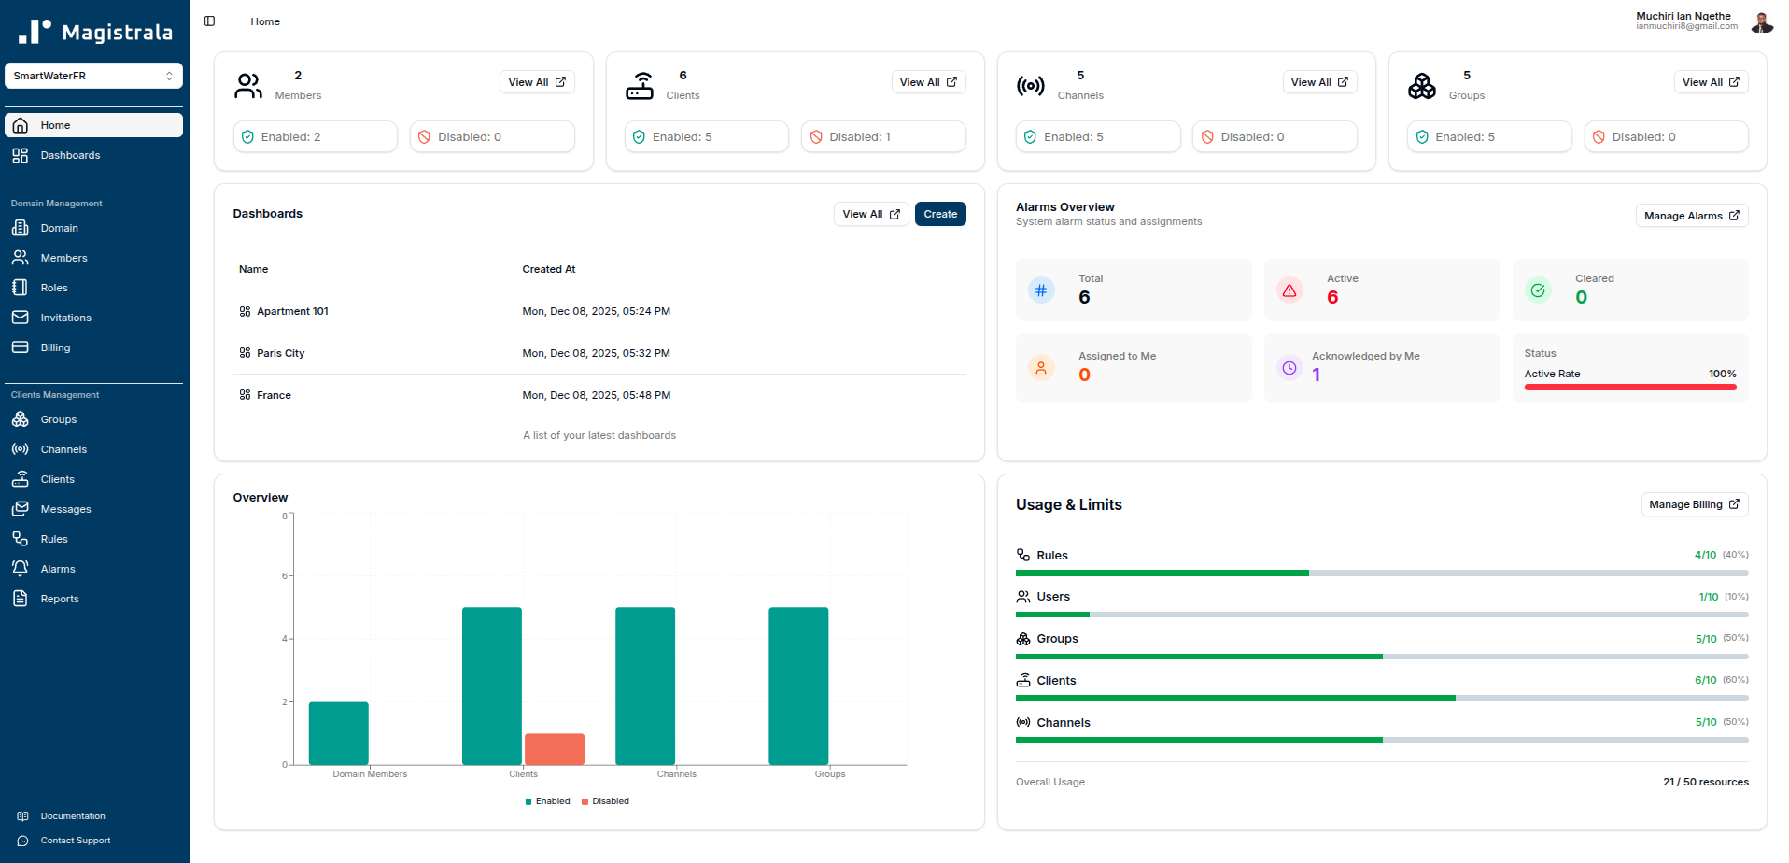Open Channels under Clients Management
1789x863 pixels.
(x=63, y=449)
